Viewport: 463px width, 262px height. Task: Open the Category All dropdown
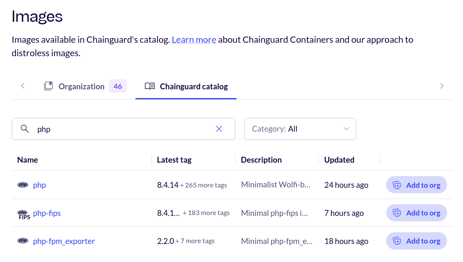300,129
